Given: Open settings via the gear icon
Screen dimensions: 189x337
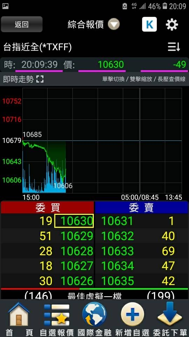Looking at the screenshot, I should click(x=172, y=25).
